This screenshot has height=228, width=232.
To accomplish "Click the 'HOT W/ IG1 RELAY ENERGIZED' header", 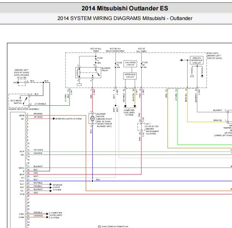I will (115, 50).
